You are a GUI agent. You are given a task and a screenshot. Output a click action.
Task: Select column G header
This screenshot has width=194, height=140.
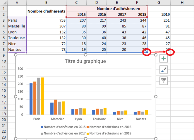pos(159,2)
